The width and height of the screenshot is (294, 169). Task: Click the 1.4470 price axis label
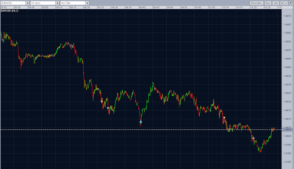[x=287, y=16]
